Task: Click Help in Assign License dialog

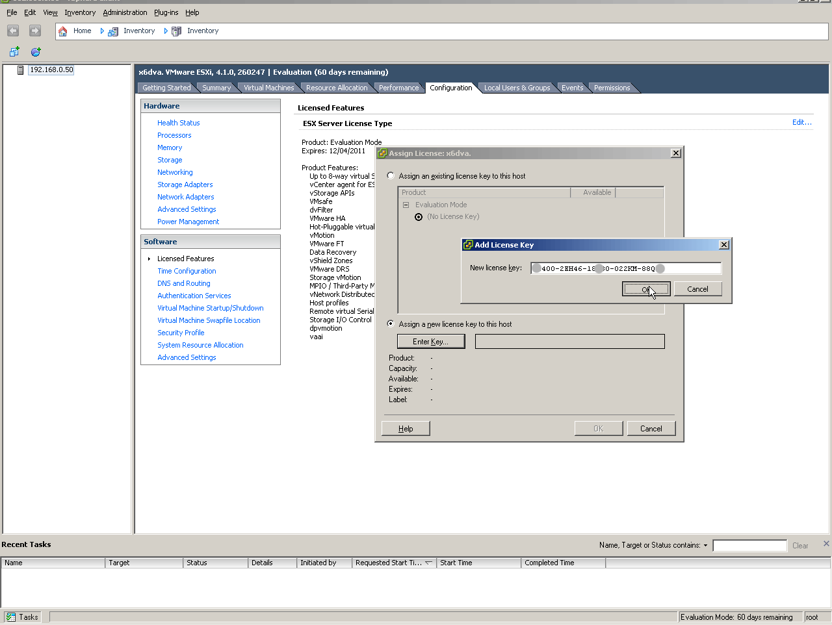Action: coord(406,429)
